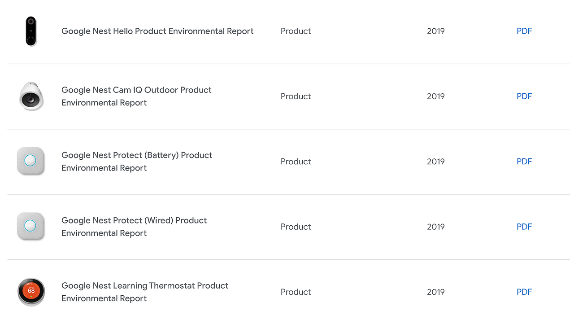This screenshot has height=324, width=574.
Task: Click the 2019 year in Learning Thermostat row
Action: point(435,292)
